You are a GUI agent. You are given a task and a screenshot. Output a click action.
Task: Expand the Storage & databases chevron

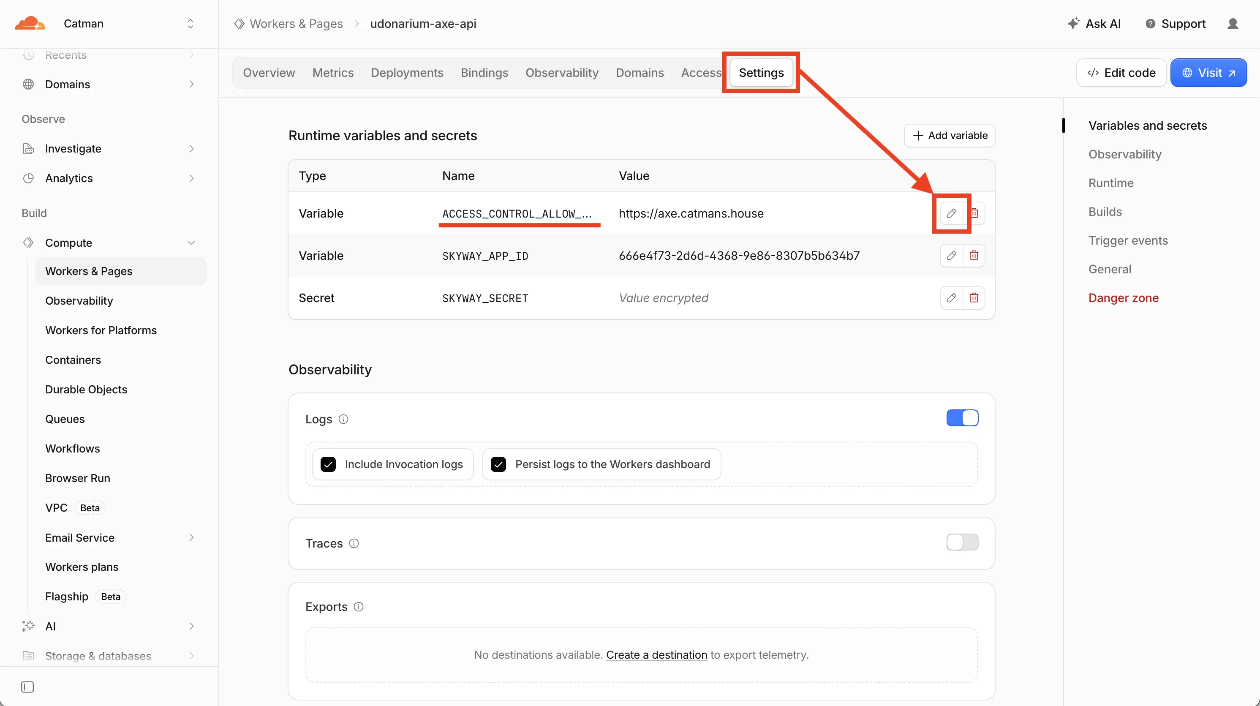pos(191,656)
